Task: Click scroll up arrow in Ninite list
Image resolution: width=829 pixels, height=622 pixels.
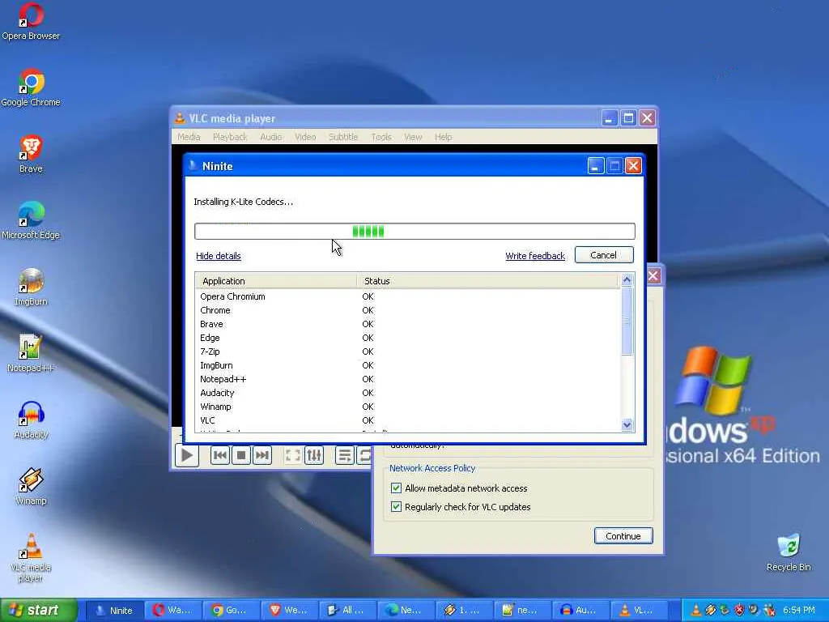Action: 627,279
